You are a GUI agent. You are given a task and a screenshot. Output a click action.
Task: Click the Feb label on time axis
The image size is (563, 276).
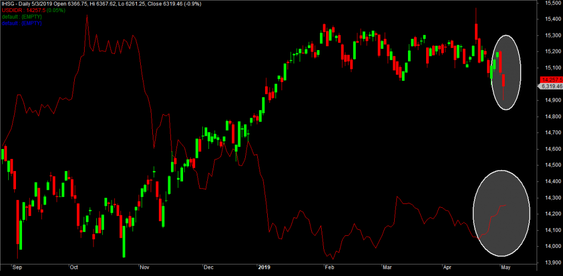click(329, 268)
